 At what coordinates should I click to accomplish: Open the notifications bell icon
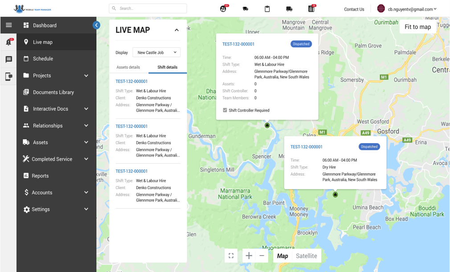point(8,42)
